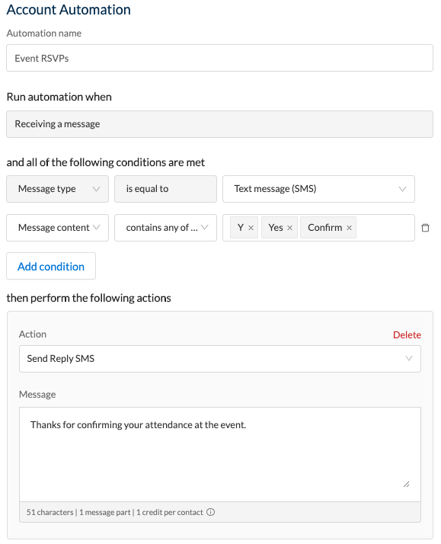
Task: Click the credit info icon
Action: tap(210, 512)
